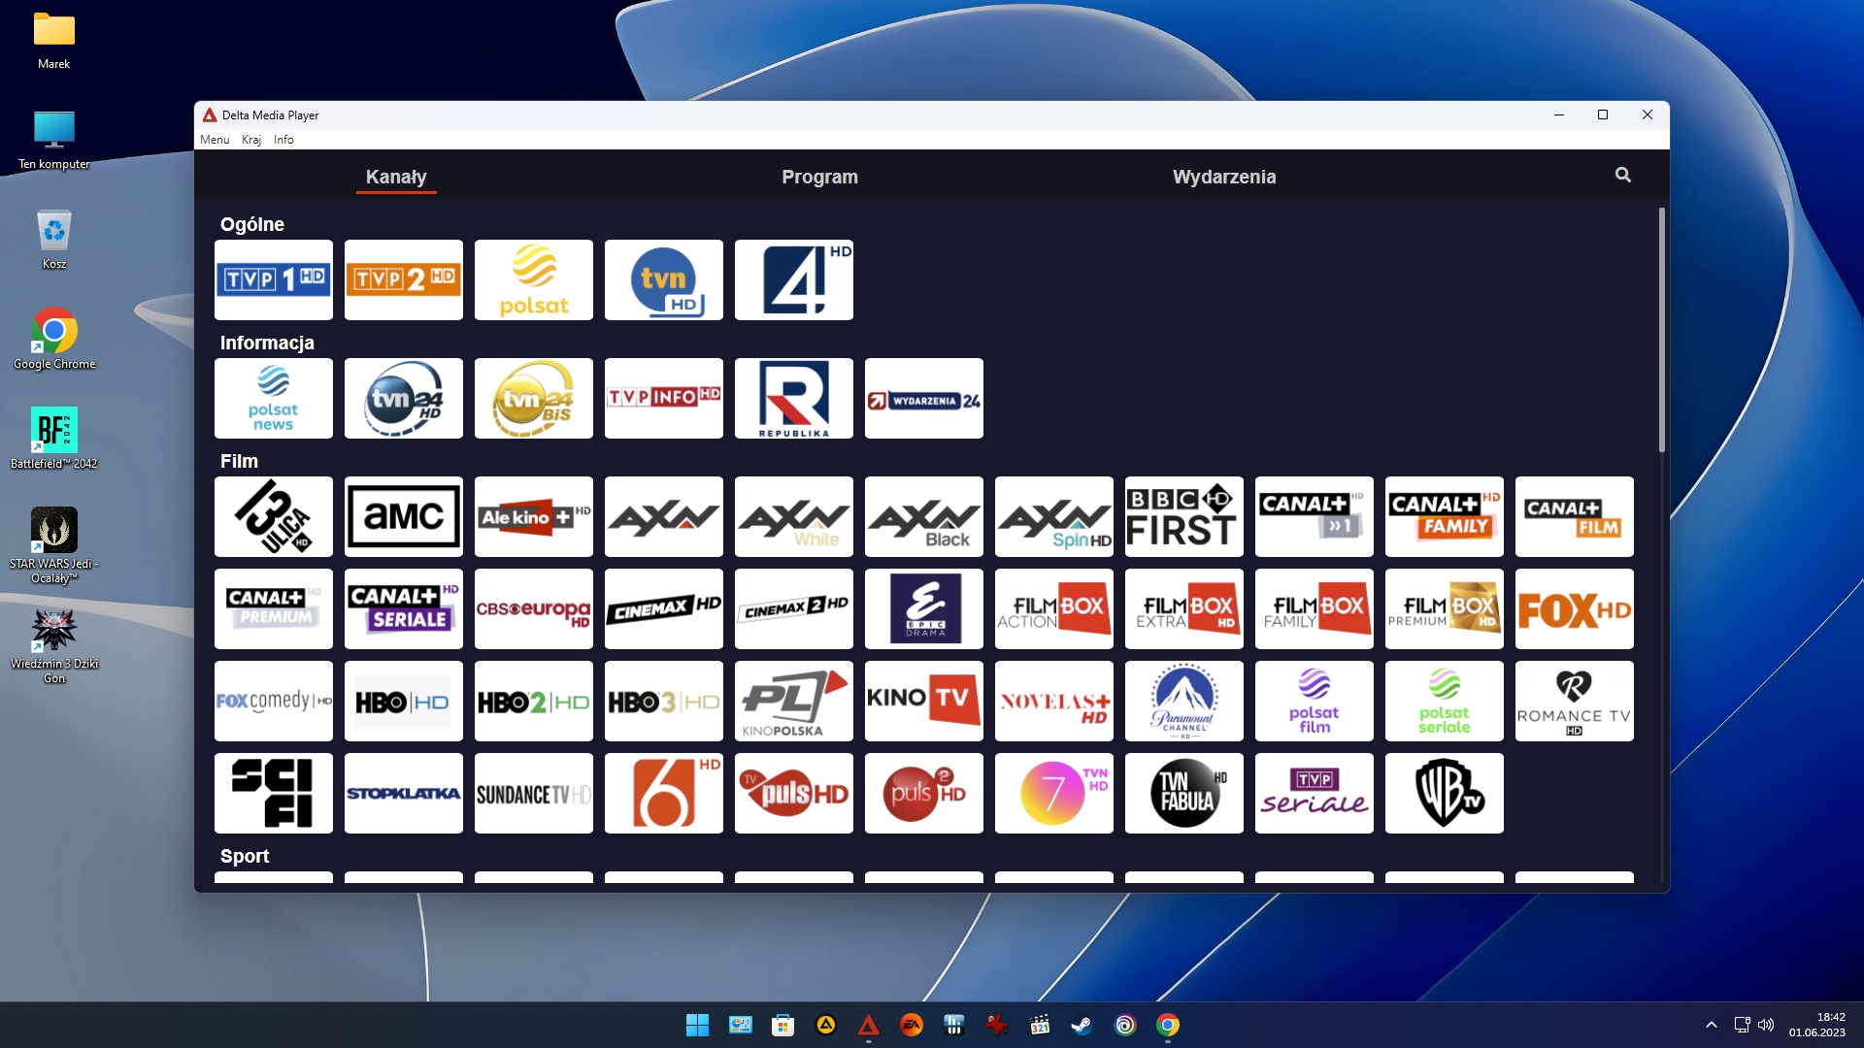Open the Menu menu

pos(215,140)
